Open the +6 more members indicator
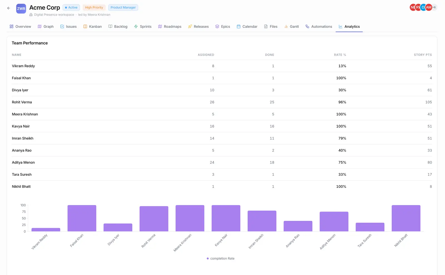 tap(434, 8)
